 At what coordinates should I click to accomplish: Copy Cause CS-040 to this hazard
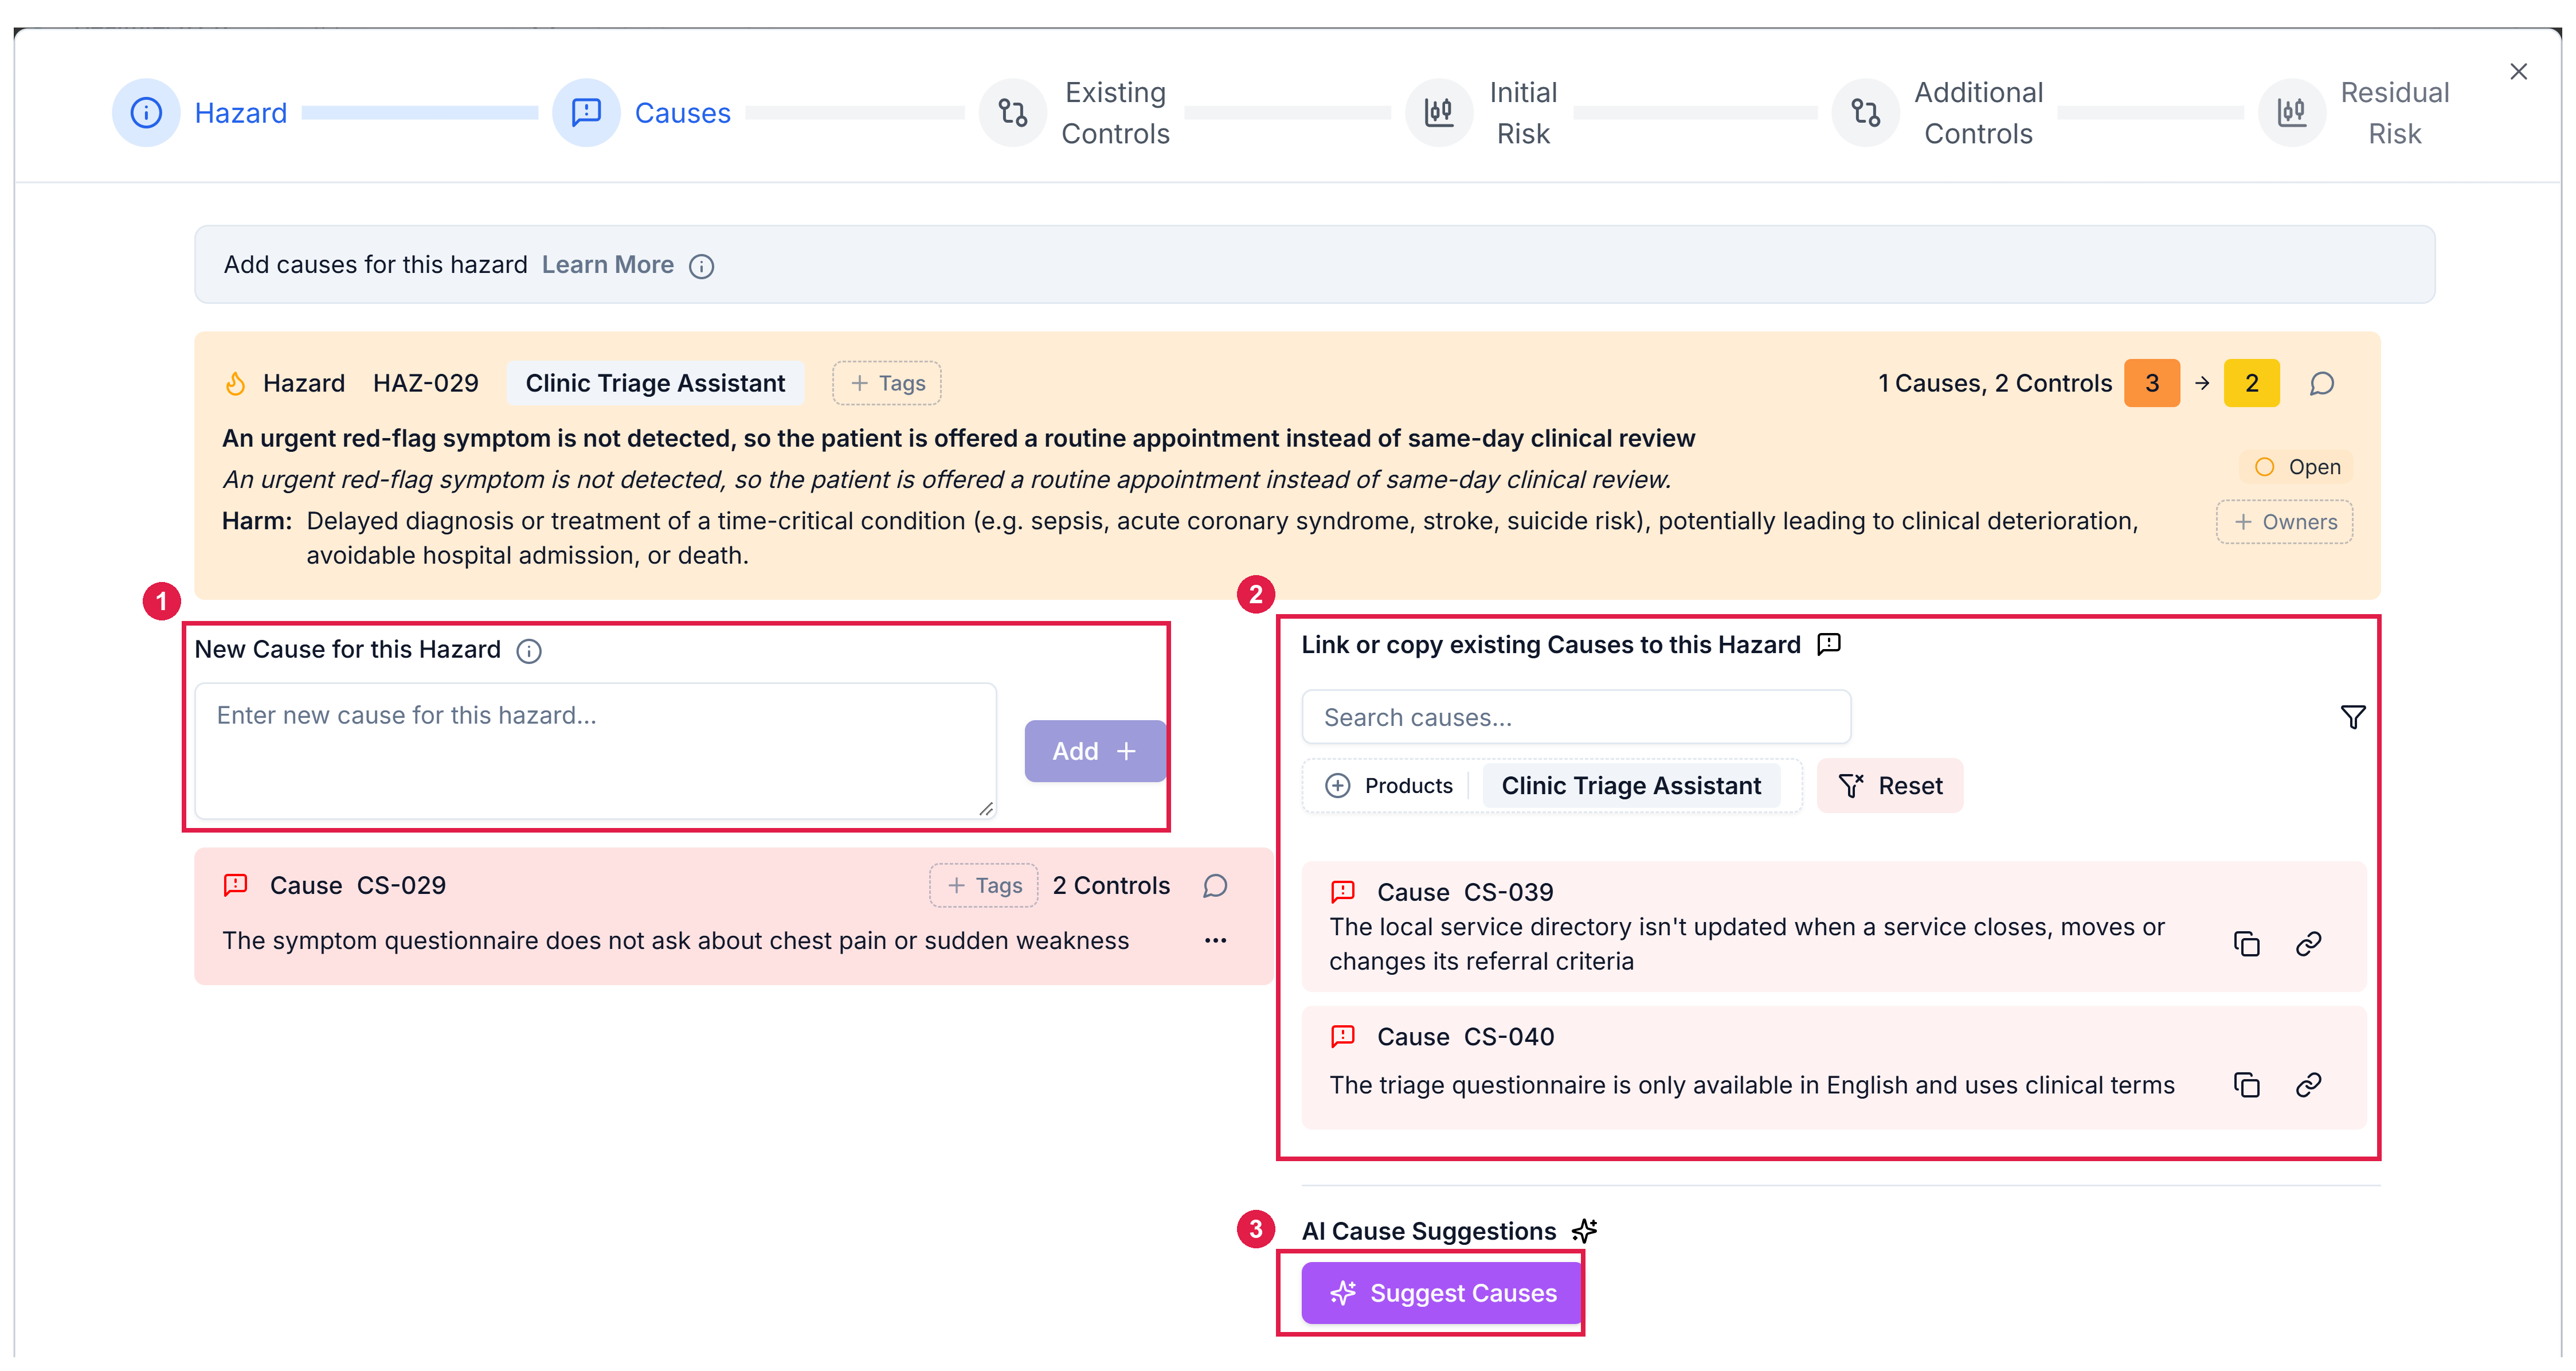click(2246, 1085)
